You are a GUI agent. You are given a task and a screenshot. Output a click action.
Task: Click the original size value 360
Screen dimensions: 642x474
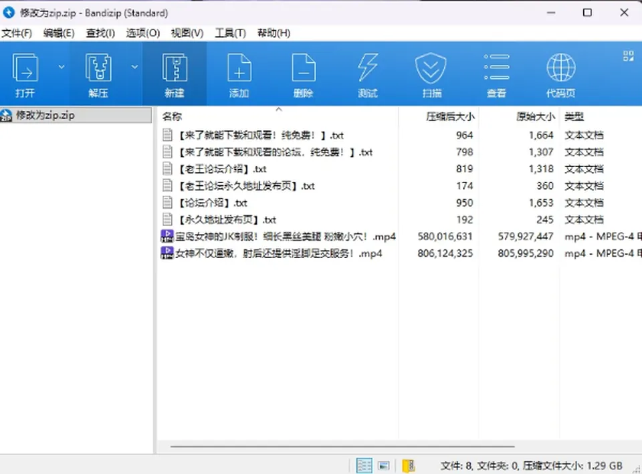click(x=545, y=186)
